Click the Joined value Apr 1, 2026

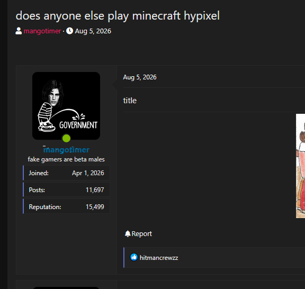pyautogui.click(x=88, y=173)
